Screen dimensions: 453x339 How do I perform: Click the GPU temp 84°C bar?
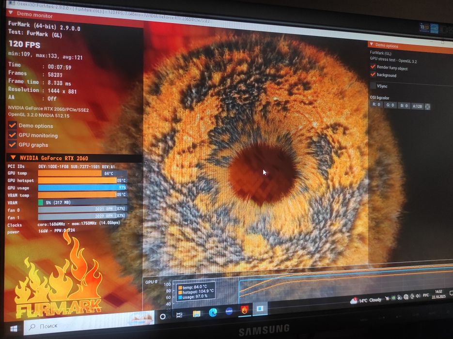pos(83,173)
